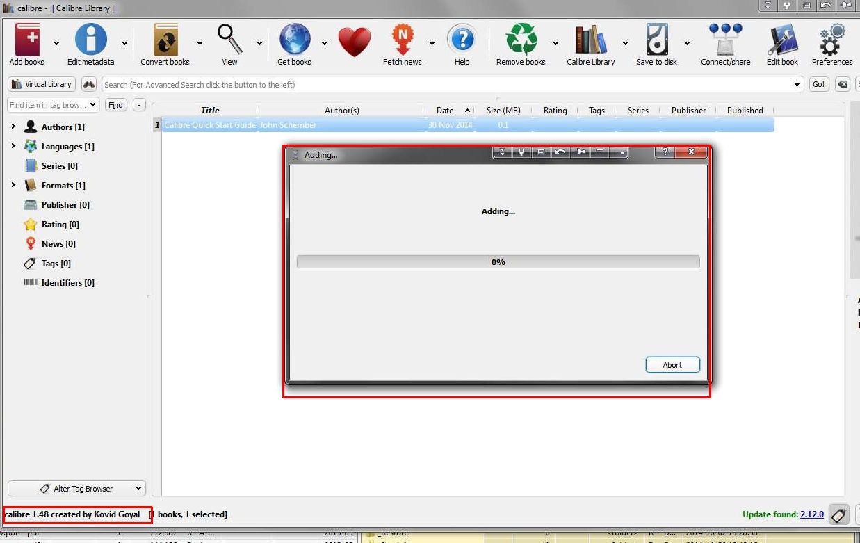The image size is (860, 543).
Task: Select News [0] in tag browser
Action: [x=58, y=243]
